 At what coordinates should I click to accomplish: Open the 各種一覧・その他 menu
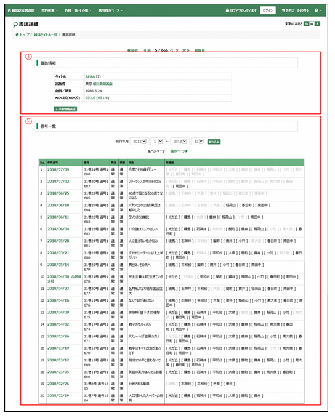[78, 10]
